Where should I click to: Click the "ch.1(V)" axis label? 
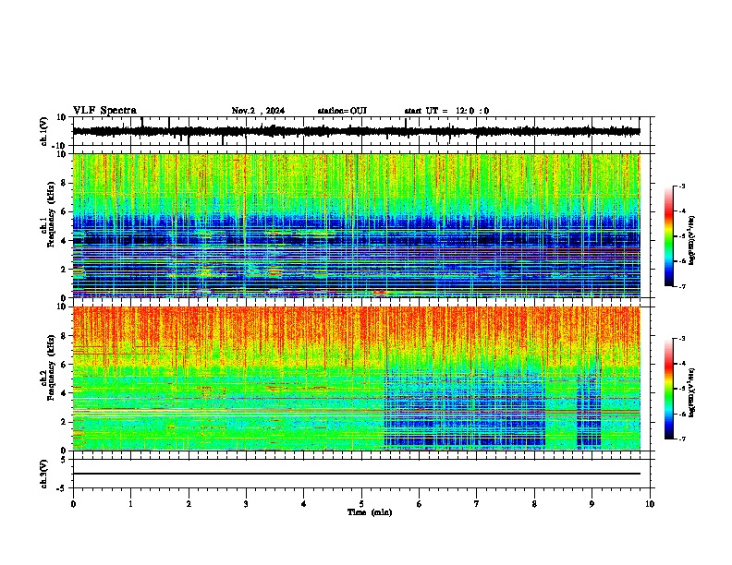point(44,131)
